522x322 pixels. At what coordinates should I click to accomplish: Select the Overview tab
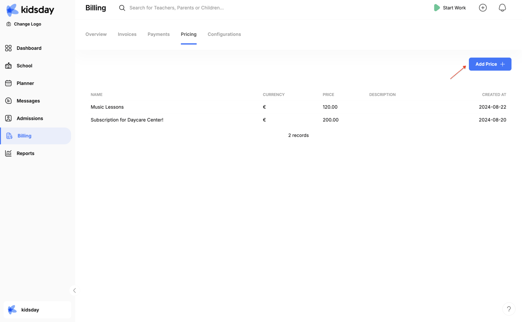pos(96,34)
